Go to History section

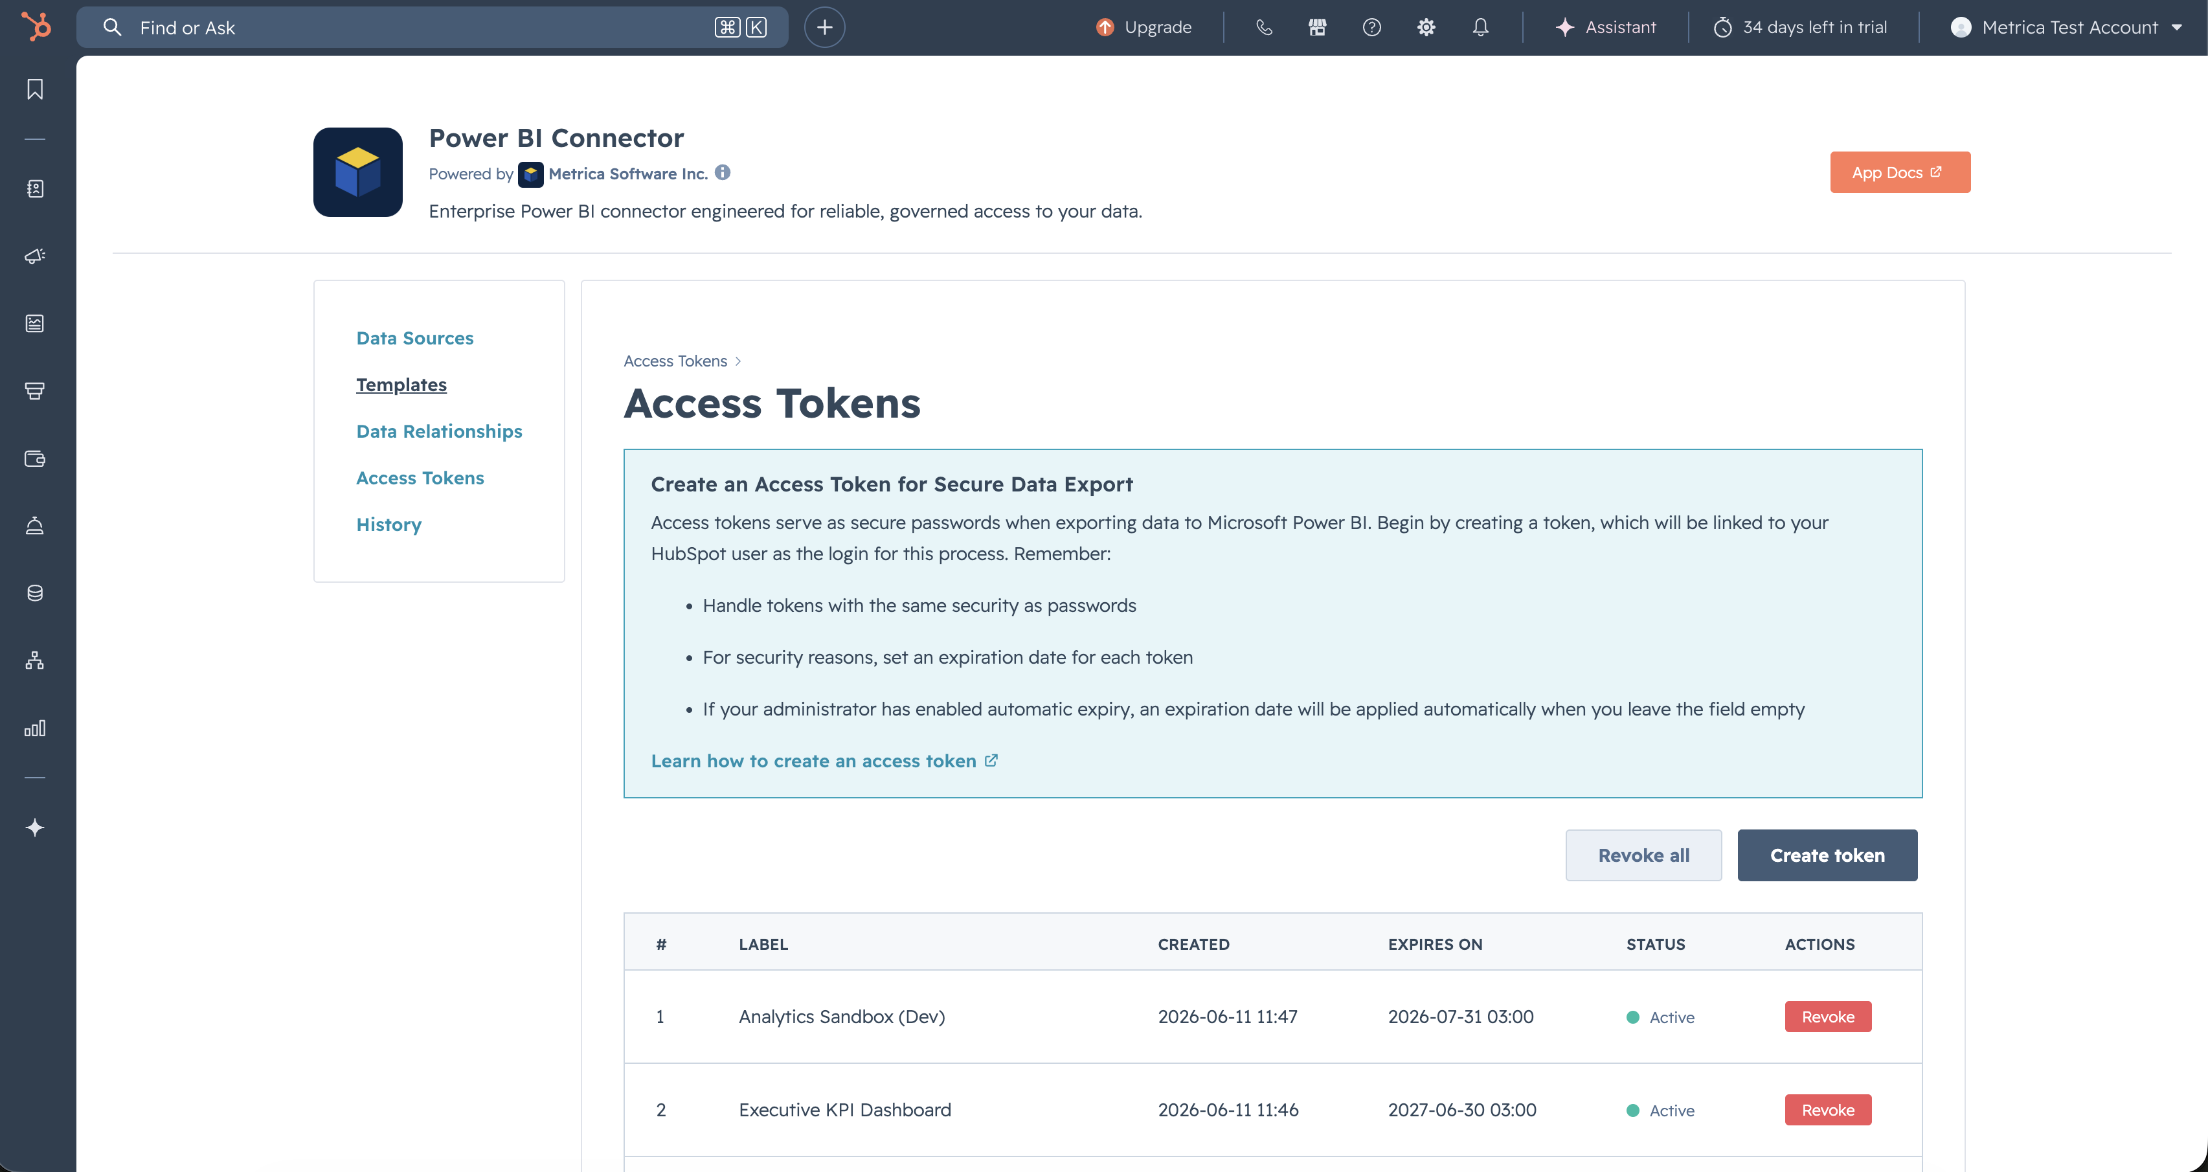coord(389,524)
